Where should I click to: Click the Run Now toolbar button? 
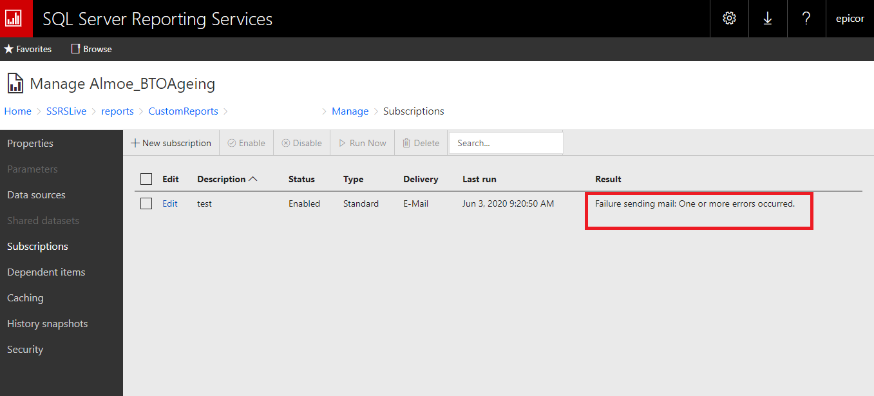(x=363, y=143)
